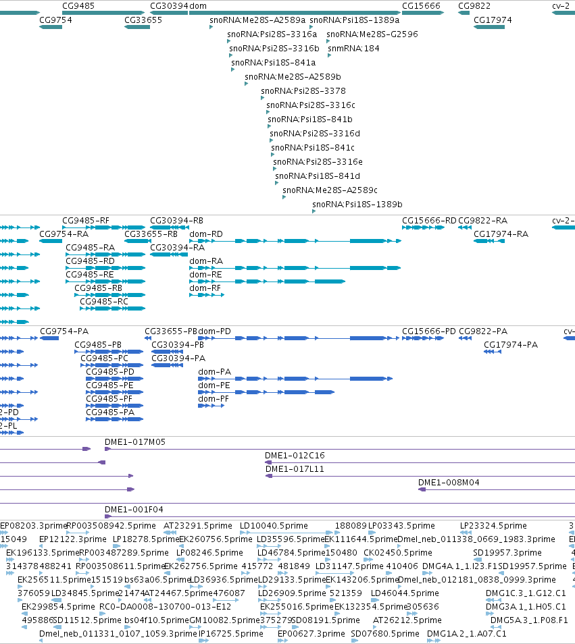The height and width of the screenshot is (644, 575).
Task: Select the CG33655-PB protein label
Action: coord(171,331)
